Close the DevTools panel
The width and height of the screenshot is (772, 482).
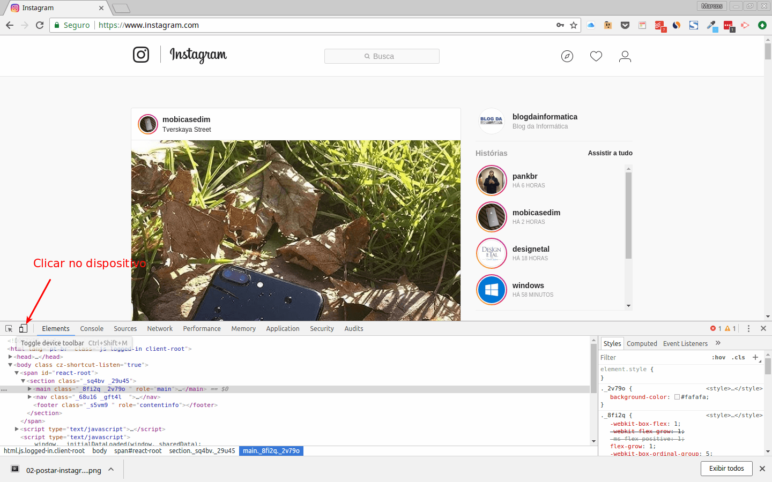coord(763,328)
